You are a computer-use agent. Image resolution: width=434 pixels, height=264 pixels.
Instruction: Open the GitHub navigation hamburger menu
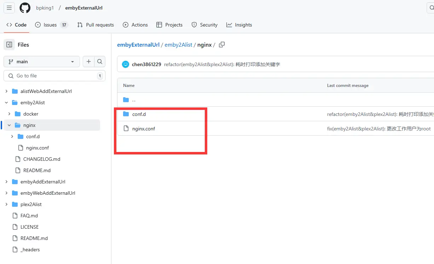[x=9, y=8]
